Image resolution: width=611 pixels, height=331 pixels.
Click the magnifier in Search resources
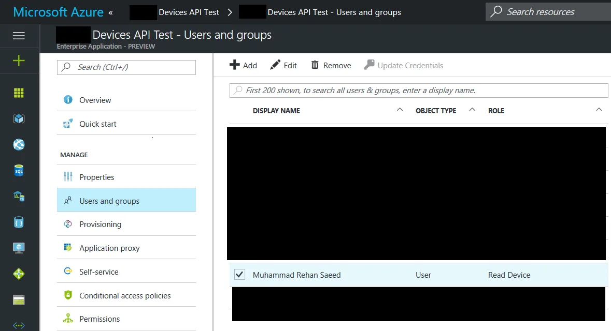496,11
